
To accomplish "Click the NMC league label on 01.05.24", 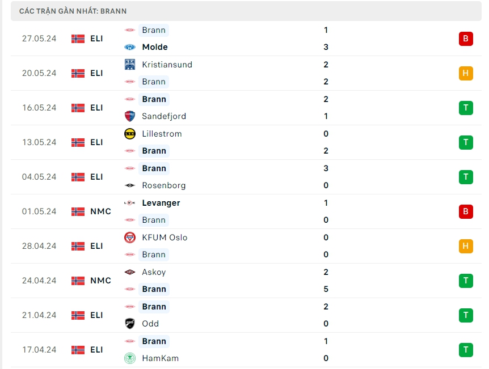I will pos(100,211).
